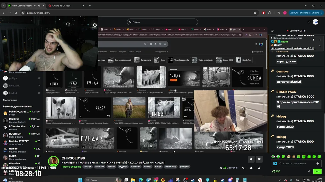Select the monkey face emote in the quick row
Screen dimensions: 325x182
click(288, 157)
